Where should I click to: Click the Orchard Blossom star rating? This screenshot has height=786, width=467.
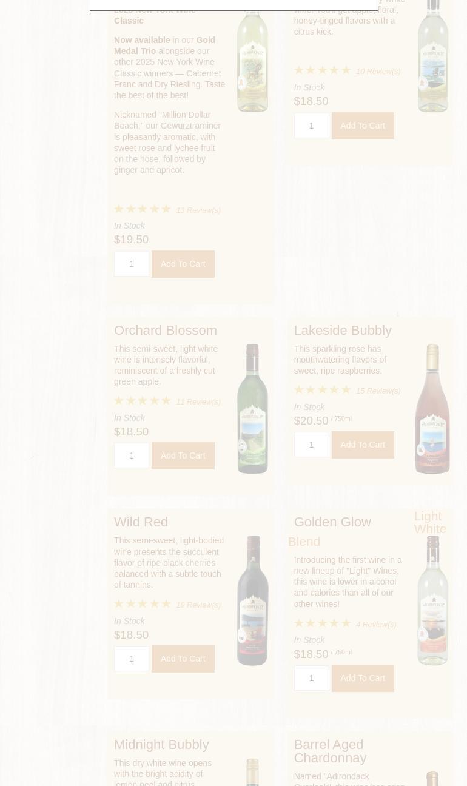coord(143,400)
